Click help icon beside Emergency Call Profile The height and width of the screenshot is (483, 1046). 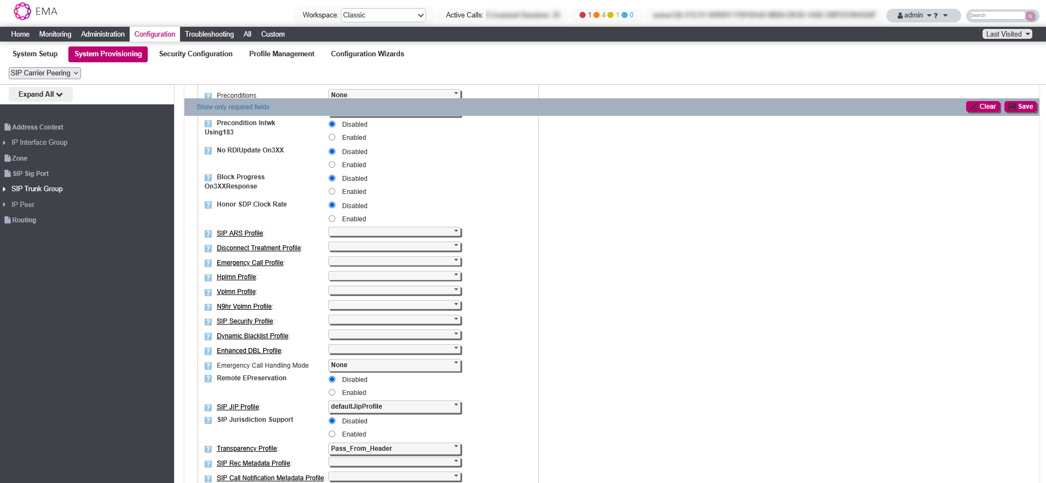[208, 263]
